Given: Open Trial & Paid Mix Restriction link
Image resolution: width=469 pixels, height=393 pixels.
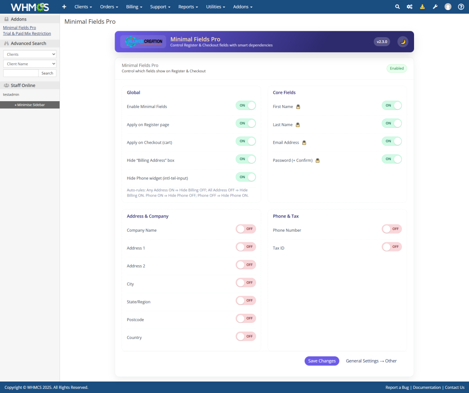Looking at the screenshot, I should pyautogui.click(x=27, y=33).
